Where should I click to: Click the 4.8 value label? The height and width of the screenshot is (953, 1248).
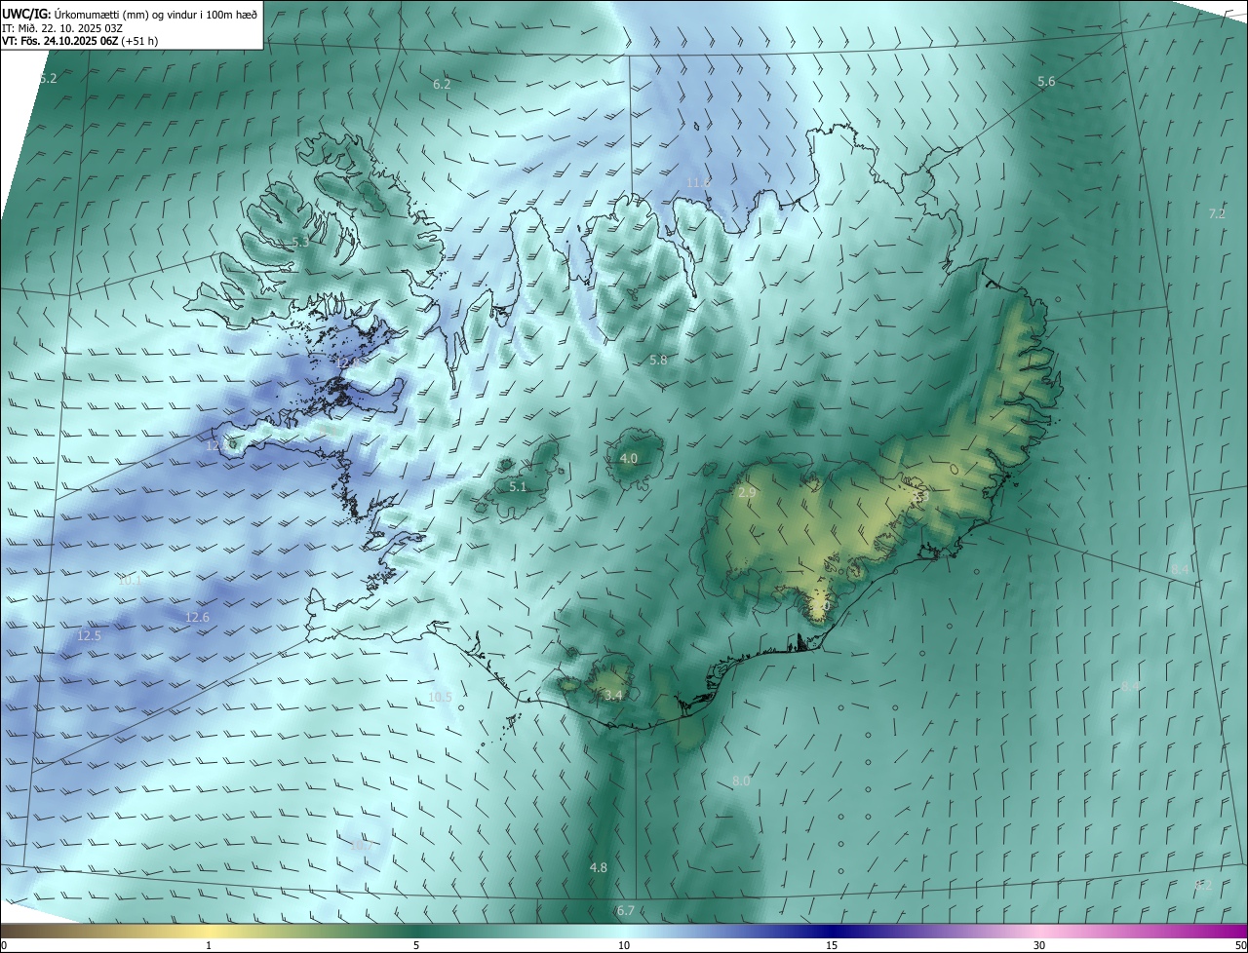coord(599,867)
